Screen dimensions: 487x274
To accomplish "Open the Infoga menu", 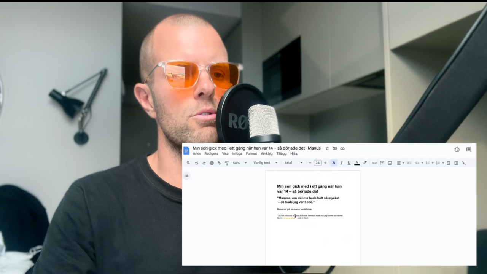I will click(237, 154).
